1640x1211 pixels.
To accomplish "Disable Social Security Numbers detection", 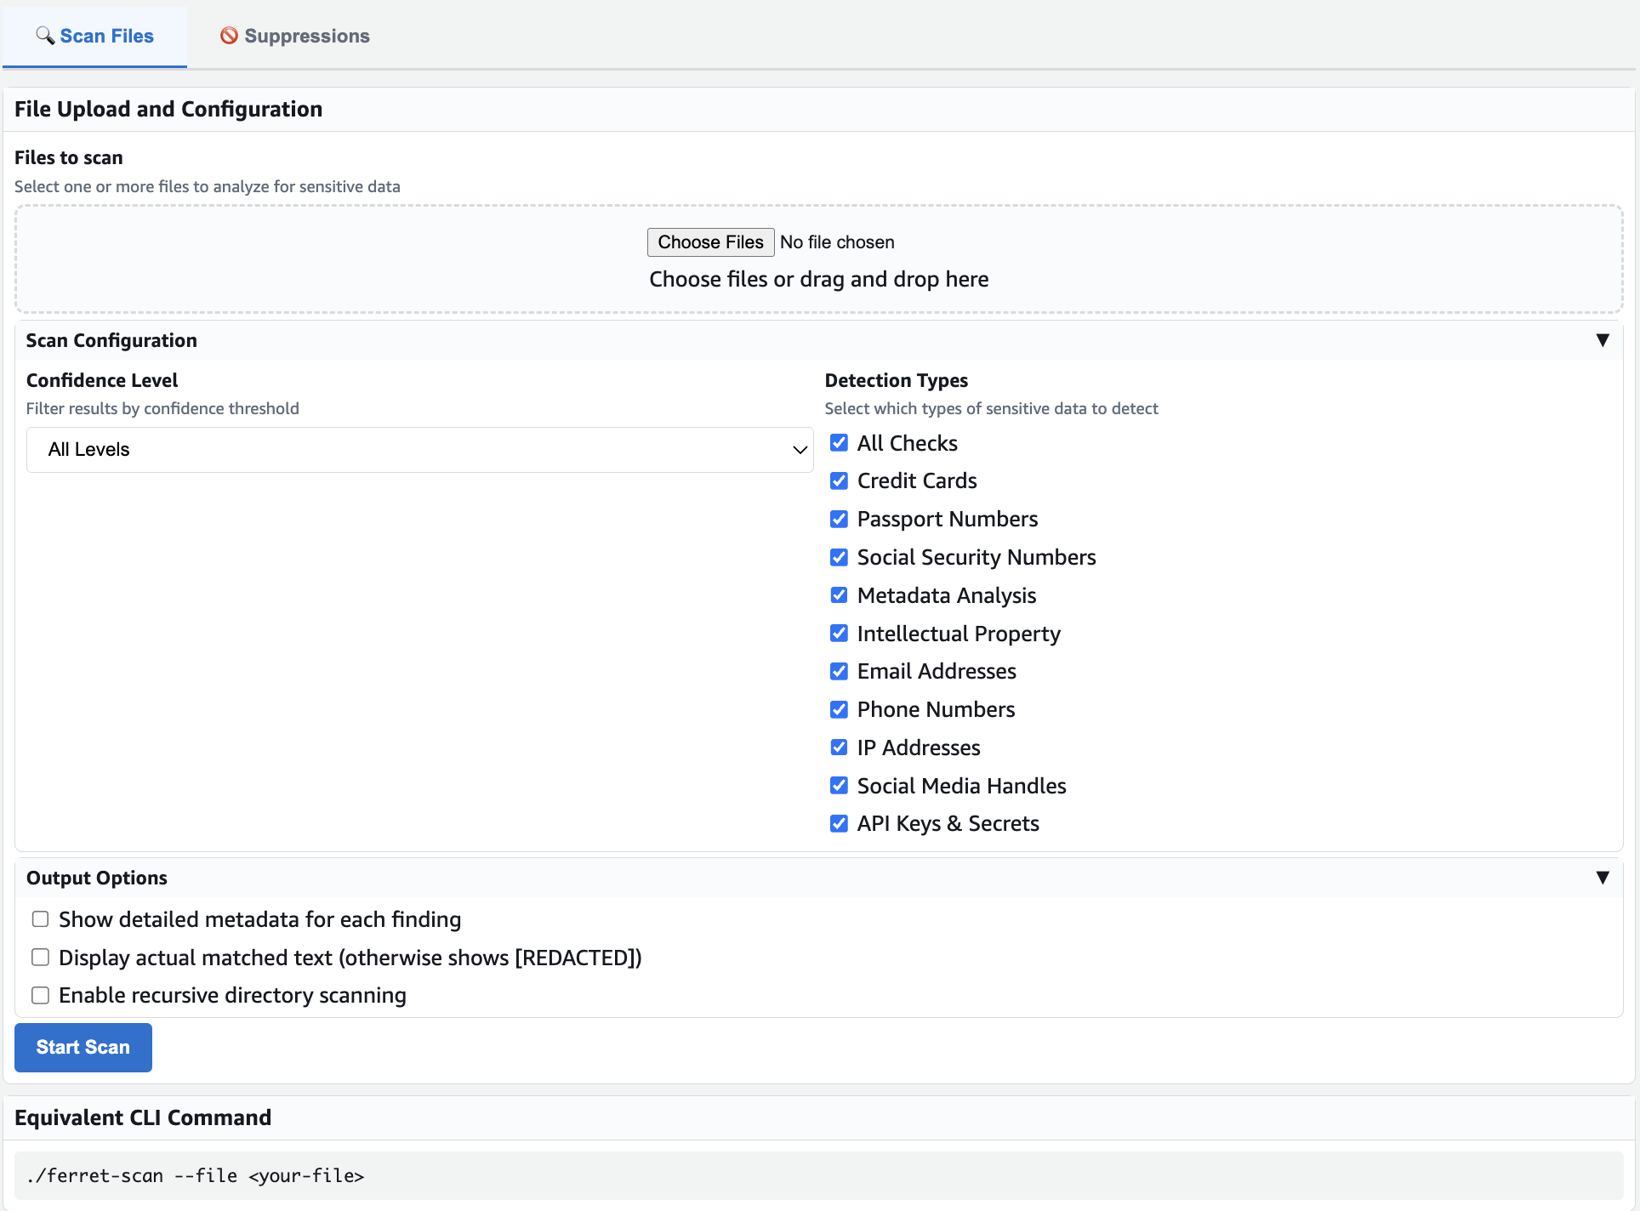I will pyautogui.click(x=839, y=557).
